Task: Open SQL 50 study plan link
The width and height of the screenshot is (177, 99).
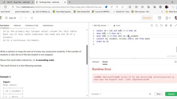Action: 12,18
